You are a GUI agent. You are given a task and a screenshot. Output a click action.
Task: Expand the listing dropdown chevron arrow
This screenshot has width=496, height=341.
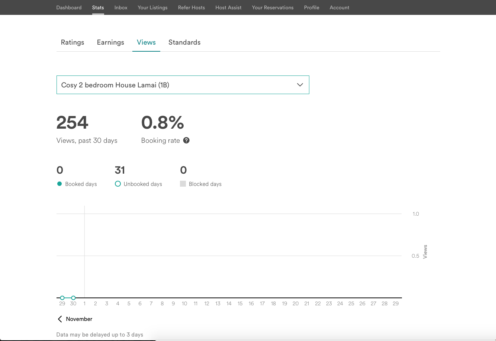[x=300, y=85]
